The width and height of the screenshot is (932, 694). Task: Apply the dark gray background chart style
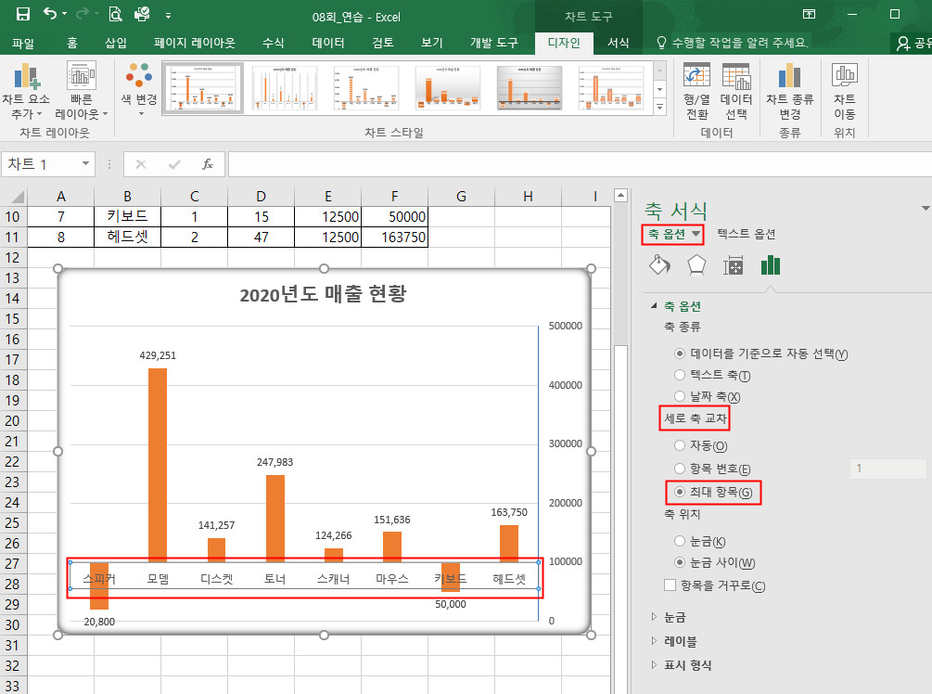click(529, 88)
